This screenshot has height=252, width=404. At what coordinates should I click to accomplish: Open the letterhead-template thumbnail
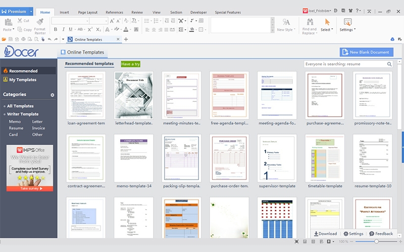pyautogui.click(x=134, y=95)
